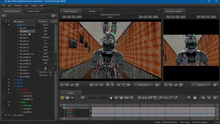Pick the rotate tool under Secondary Viewport

point(176,85)
